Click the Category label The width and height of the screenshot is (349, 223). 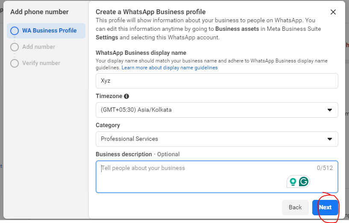coord(108,125)
